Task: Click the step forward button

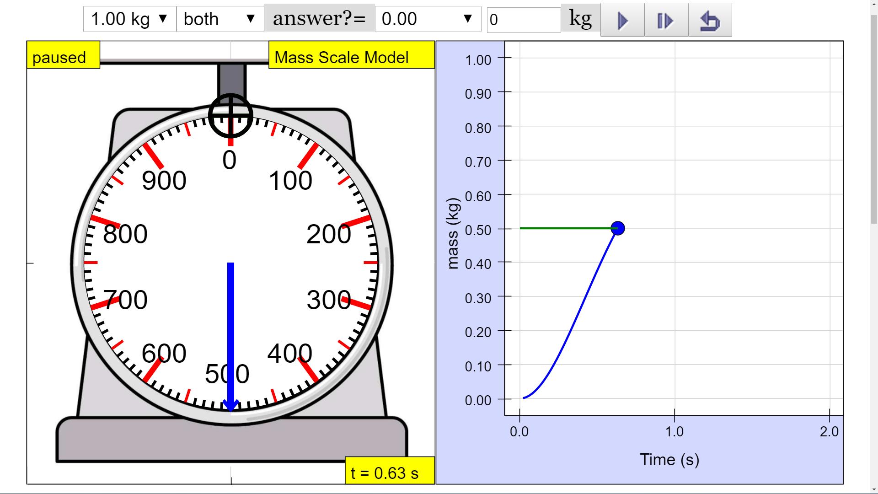Action: (x=666, y=20)
